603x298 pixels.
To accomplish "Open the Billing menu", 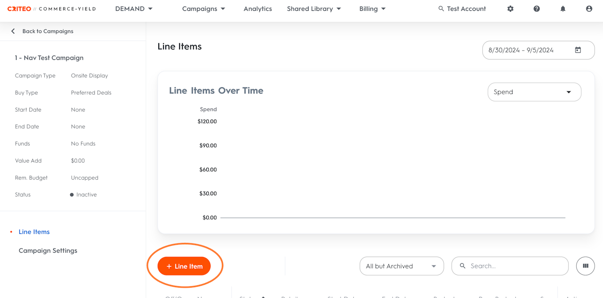I will (x=372, y=9).
